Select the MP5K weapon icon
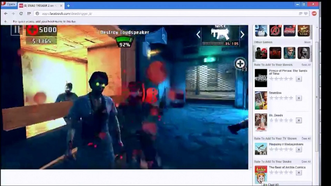The height and width of the screenshot is (186, 331). coord(220,34)
